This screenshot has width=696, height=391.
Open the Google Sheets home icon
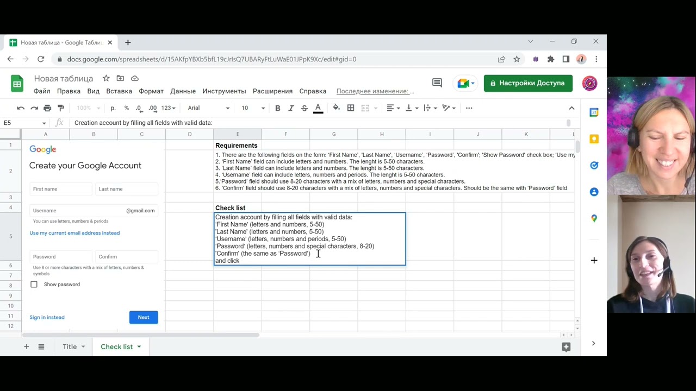(x=17, y=84)
